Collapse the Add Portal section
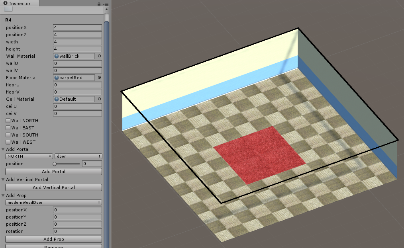 [x=3, y=149]
